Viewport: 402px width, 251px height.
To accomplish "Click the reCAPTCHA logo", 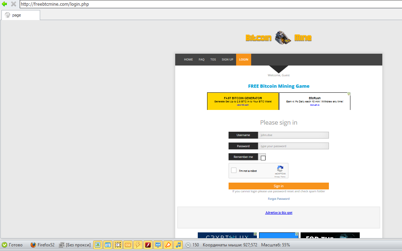I will click(x=280, y=169).
